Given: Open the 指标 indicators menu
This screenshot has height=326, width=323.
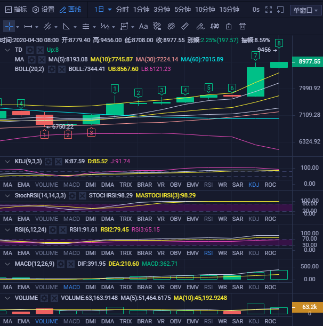Looking at the screenshot, I should pos(16,10).
